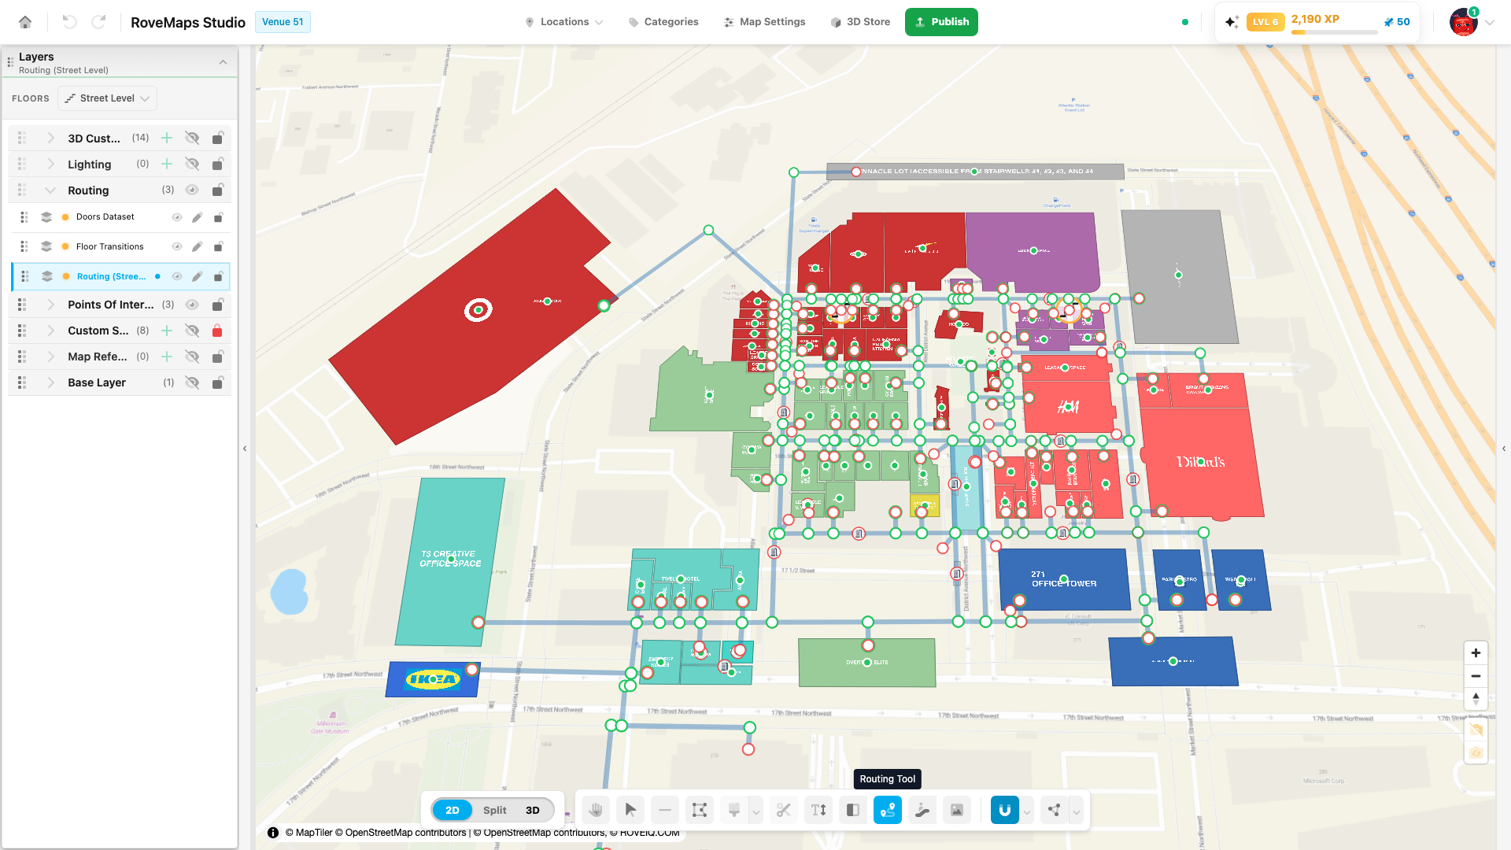Screen dimensions: 1511x850
Task: Add item to Lighting layer group
Action: coord(167,164)
